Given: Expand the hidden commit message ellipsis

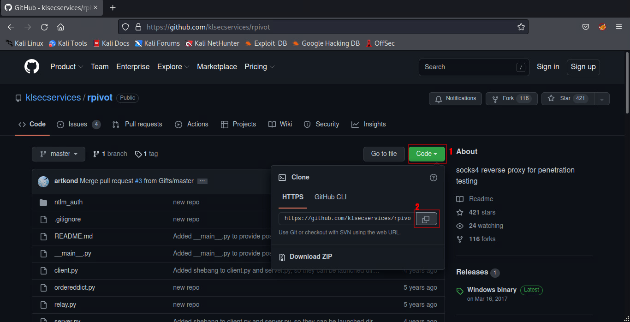Looking at the screenshot, I should (x=202, y=181).
